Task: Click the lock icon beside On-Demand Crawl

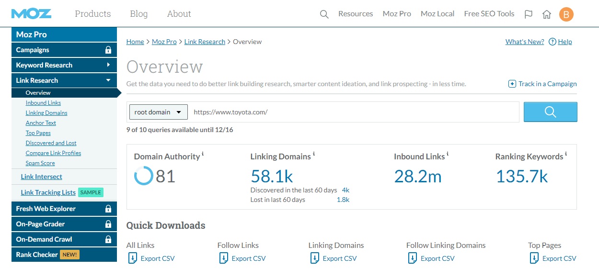Action: (108, 239)
